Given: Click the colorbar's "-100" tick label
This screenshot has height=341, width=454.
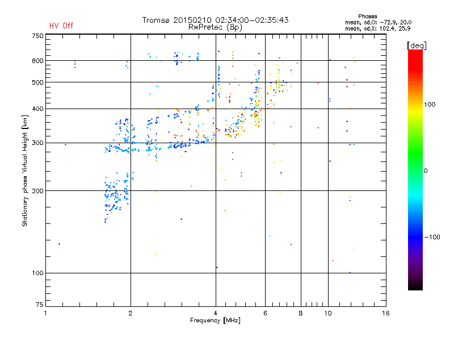Looking at the screenshot, I should click(431, 236).
